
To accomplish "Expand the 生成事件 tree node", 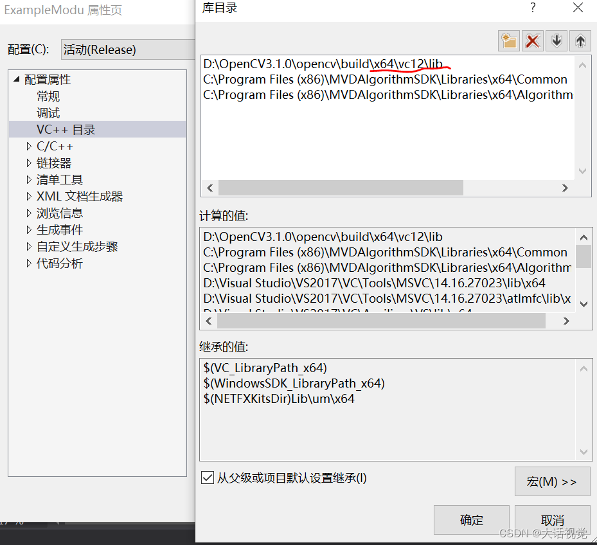I will tap(29, 229).
